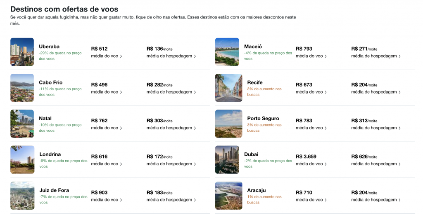
Task: Open the Cabo Frio destination title
Action: coord(50,82)
